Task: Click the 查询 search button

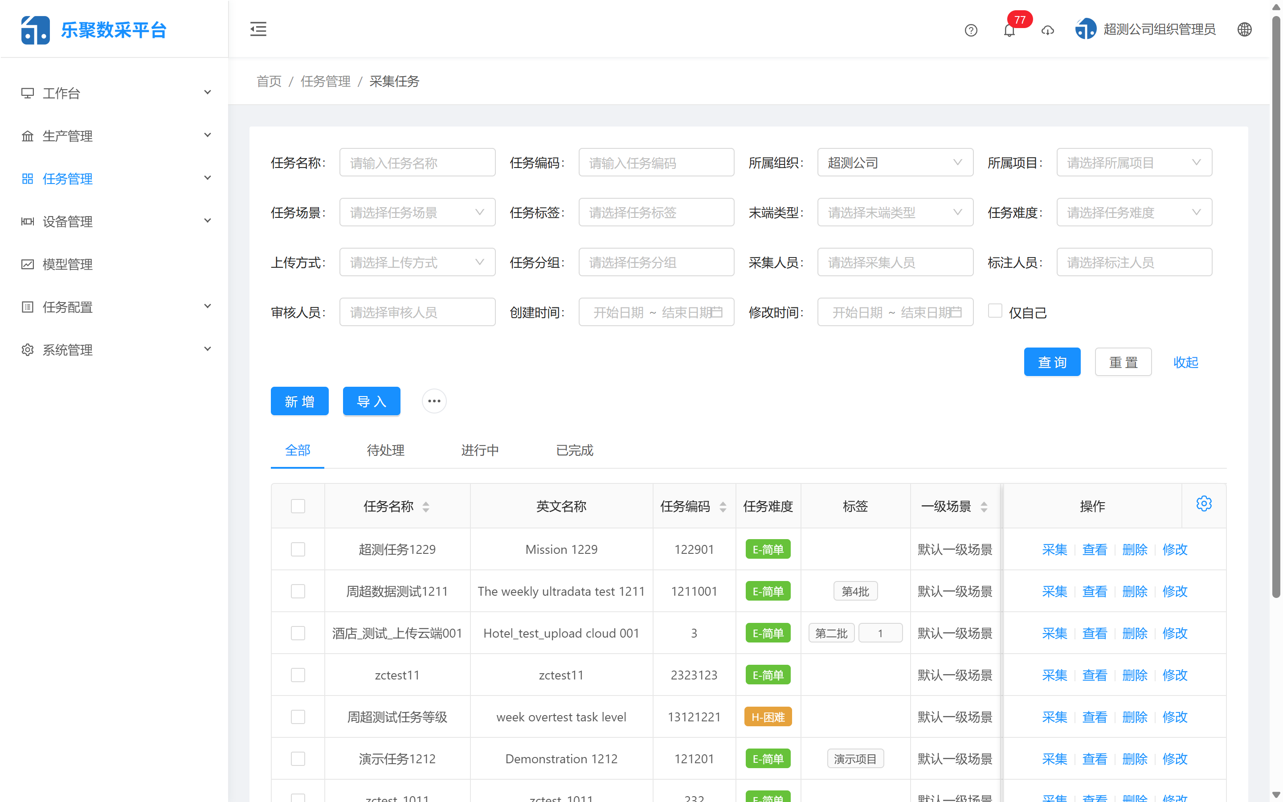Action: [1052, 362]
